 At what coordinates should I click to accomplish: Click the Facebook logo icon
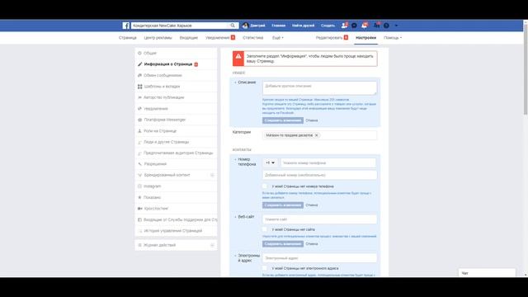pyautogui.click(x=126, y=26)
